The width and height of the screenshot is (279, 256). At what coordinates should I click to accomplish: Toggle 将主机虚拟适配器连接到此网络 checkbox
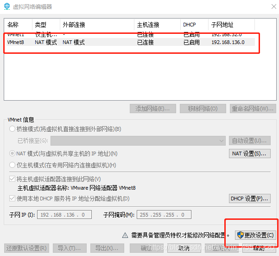(12, 179)
